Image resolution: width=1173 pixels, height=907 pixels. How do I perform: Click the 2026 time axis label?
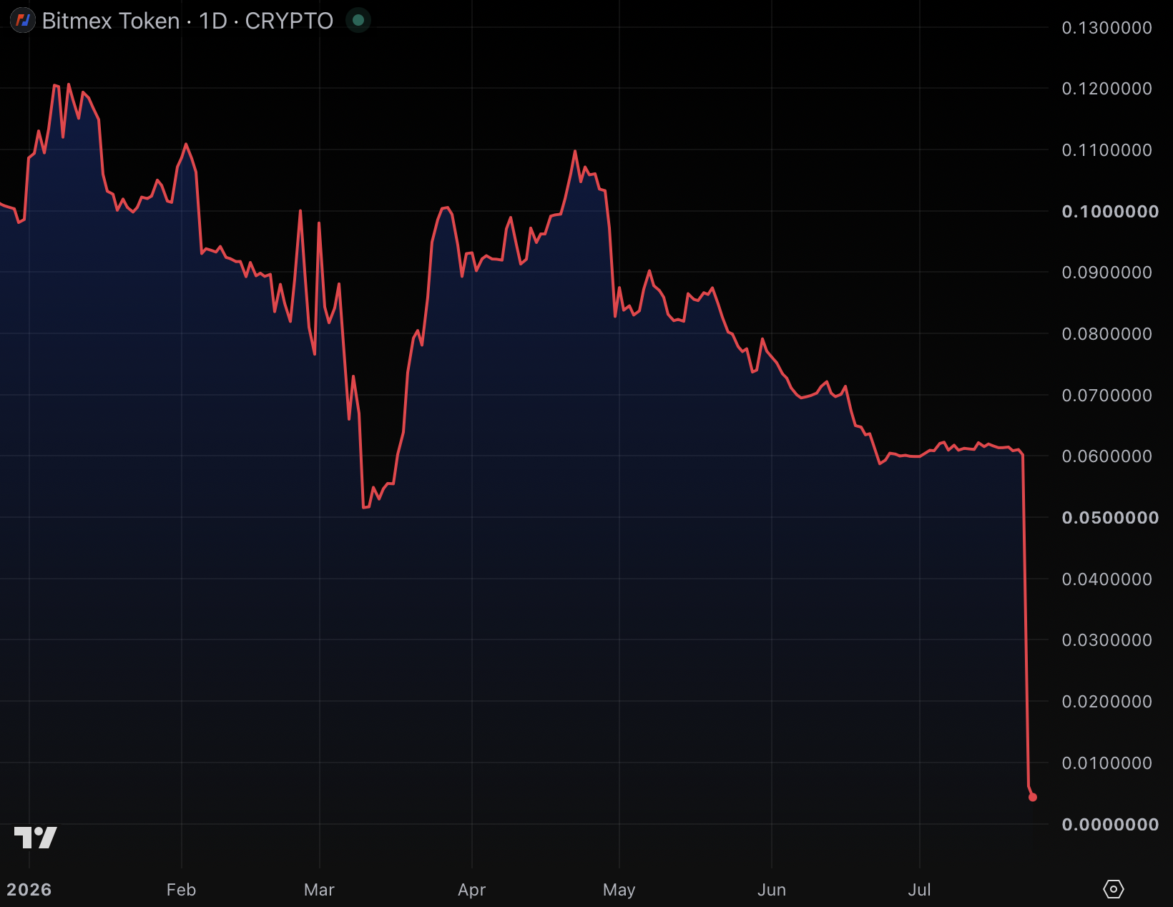point(29,890)
